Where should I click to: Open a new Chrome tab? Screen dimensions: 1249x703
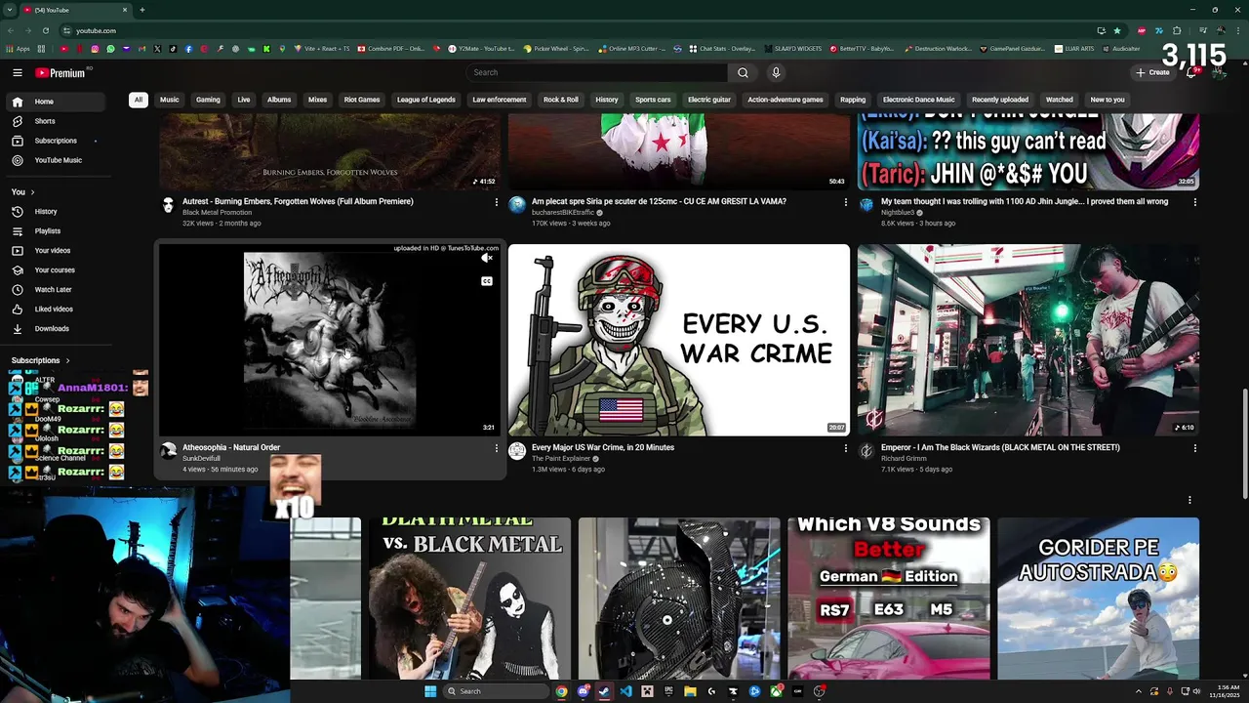coord(141,10)
